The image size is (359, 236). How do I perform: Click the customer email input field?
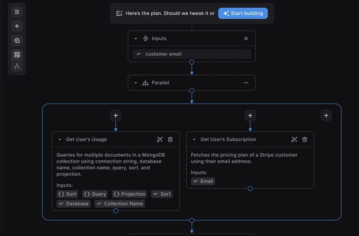click(192, 54)
